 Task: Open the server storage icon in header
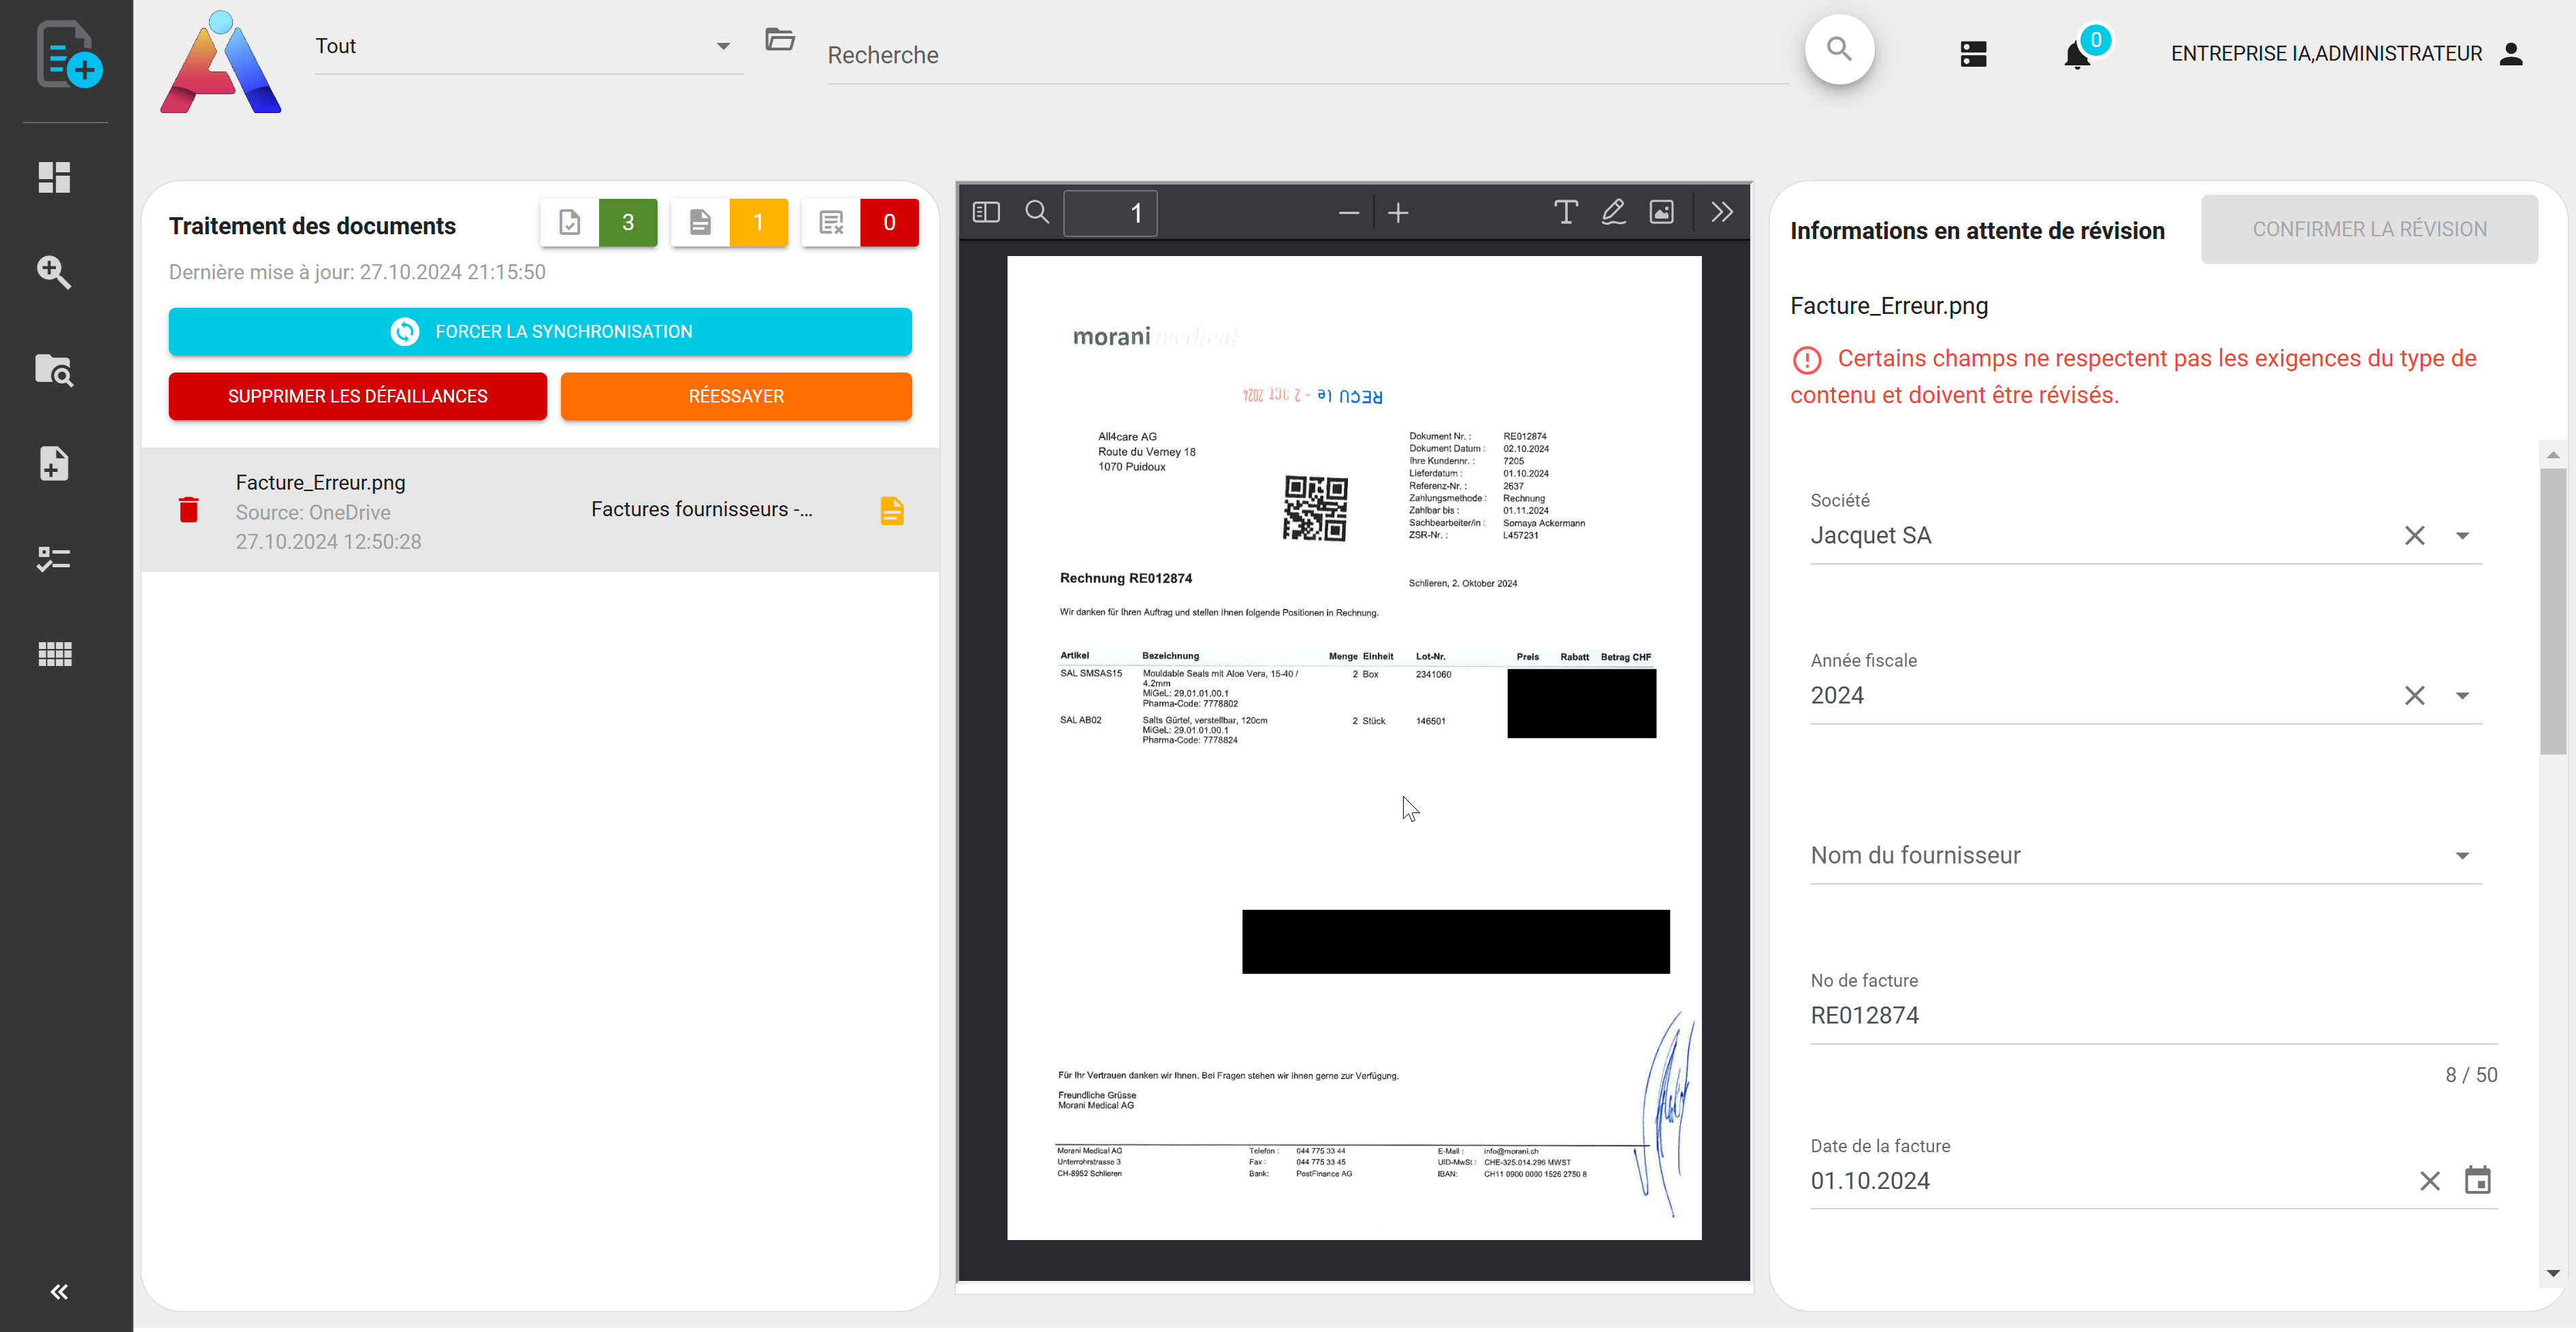[x=1973, y=53]
